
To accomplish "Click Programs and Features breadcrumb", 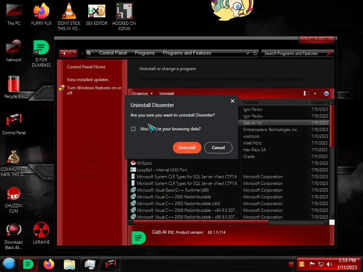I will tap(187, 53).
